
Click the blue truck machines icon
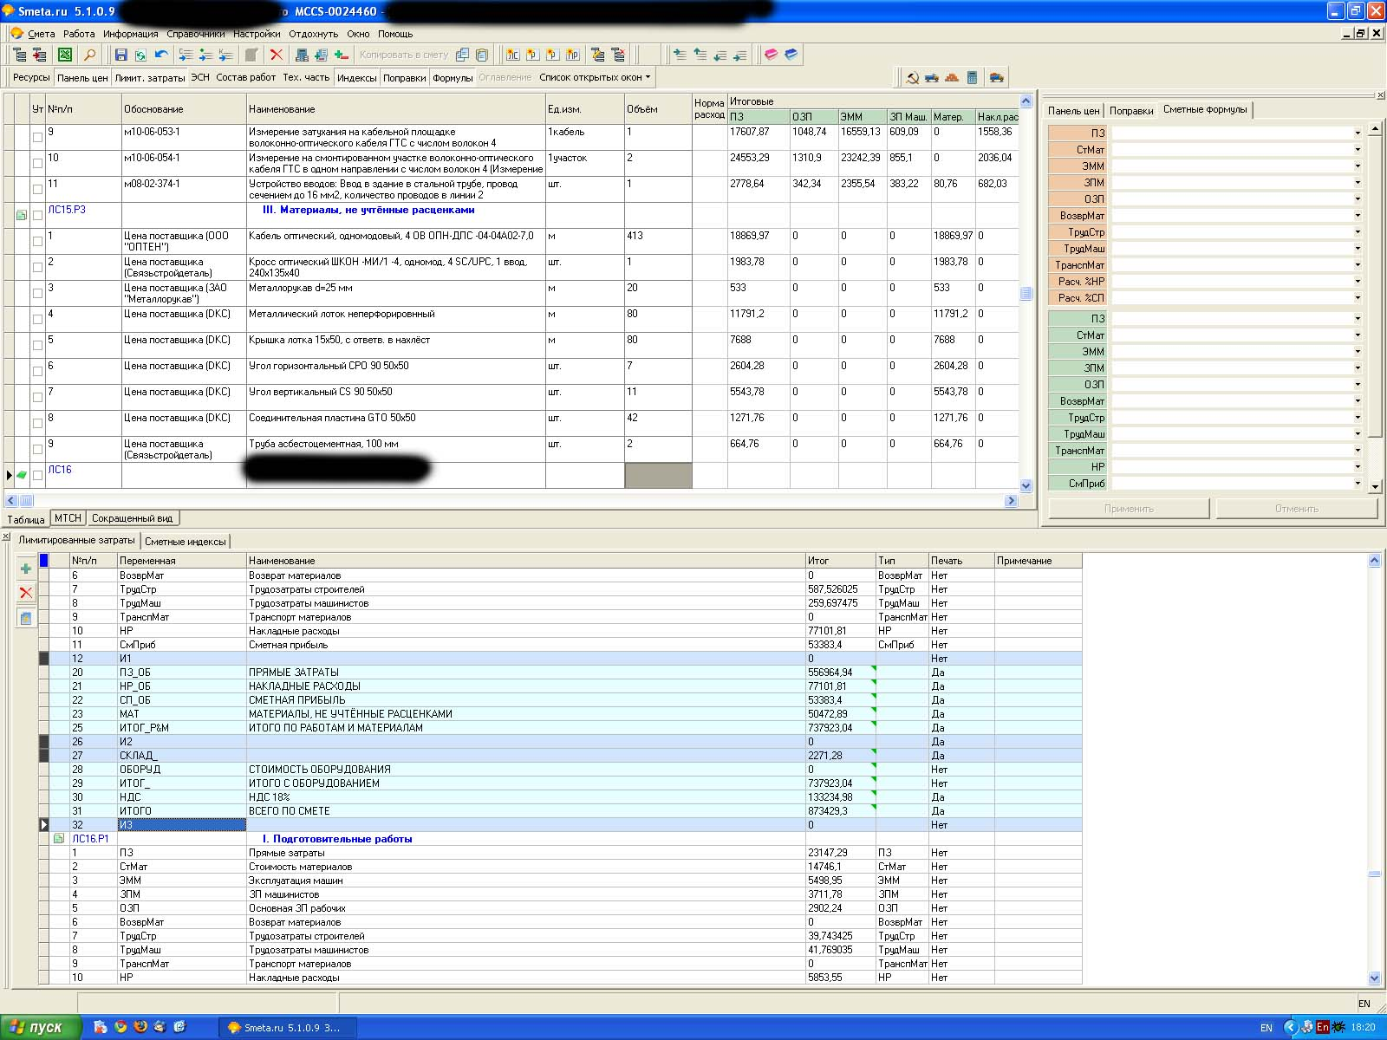(932, 77)
